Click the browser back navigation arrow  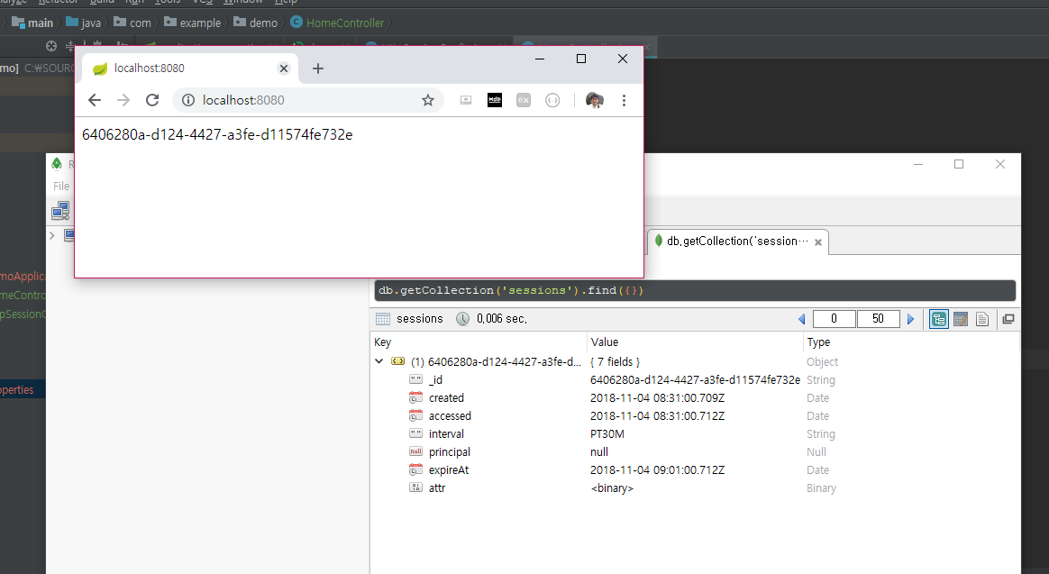(x=95, y=100)
